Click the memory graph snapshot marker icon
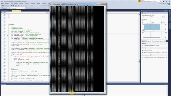Image resolution: width=171 pixels, height=96 pixels. click(162, 23)
